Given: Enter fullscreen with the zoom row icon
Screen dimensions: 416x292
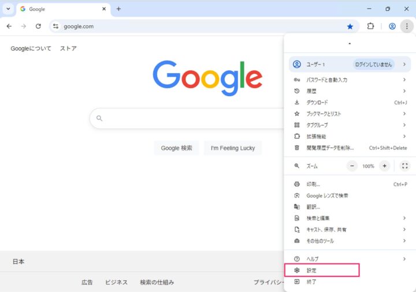Looking at the screenshot, I should click(x=405, y=166).
